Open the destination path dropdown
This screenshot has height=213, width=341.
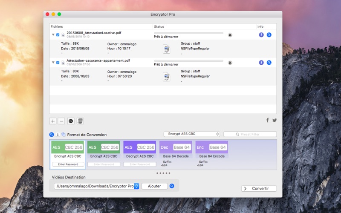coord(136,186)
